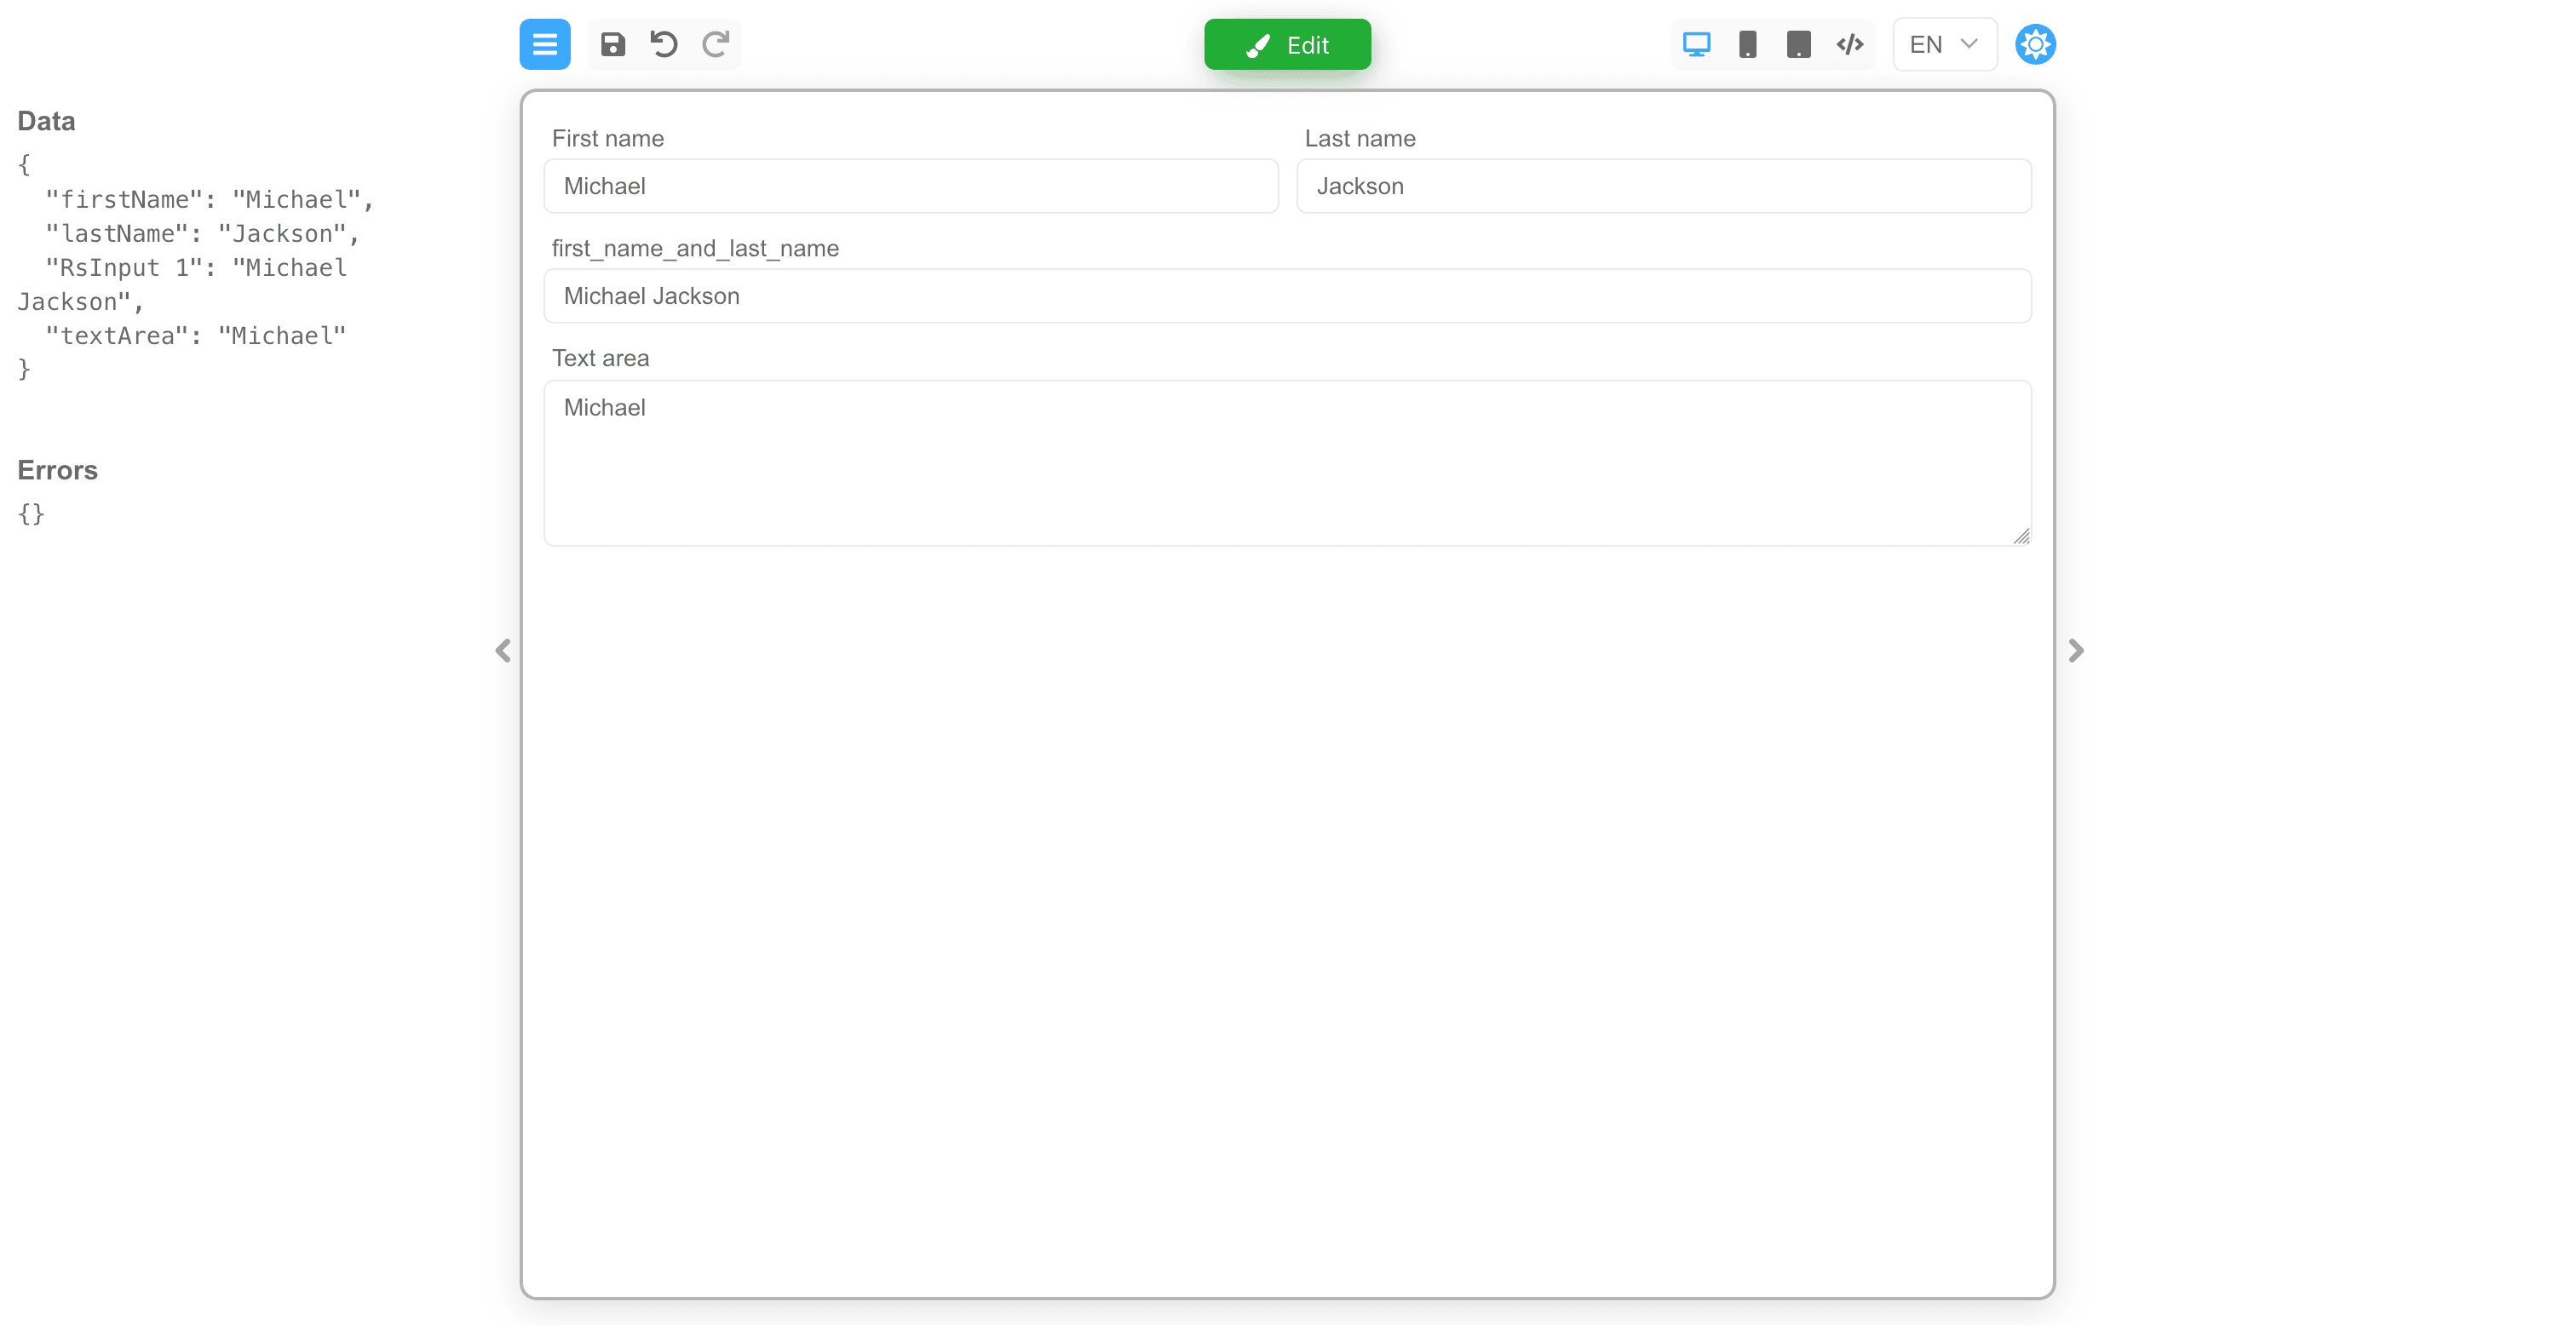Click the text area resize handle
2576x1325 pixels.
point(2021,536)
